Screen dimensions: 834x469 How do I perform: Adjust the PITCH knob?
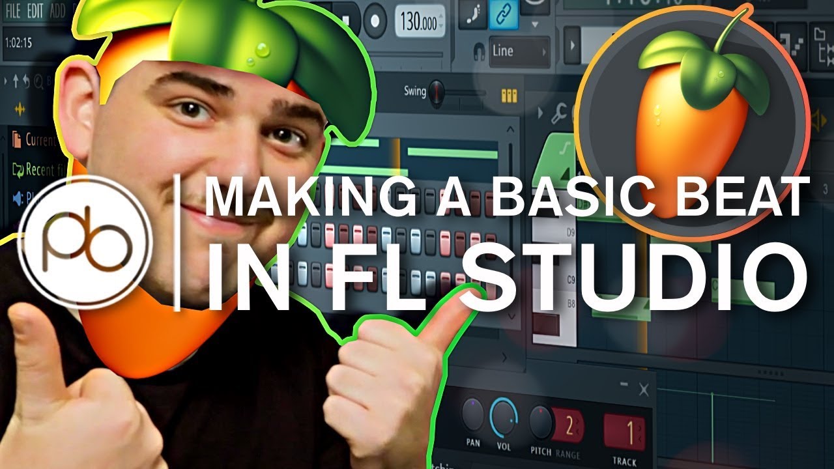coord(541,421)
